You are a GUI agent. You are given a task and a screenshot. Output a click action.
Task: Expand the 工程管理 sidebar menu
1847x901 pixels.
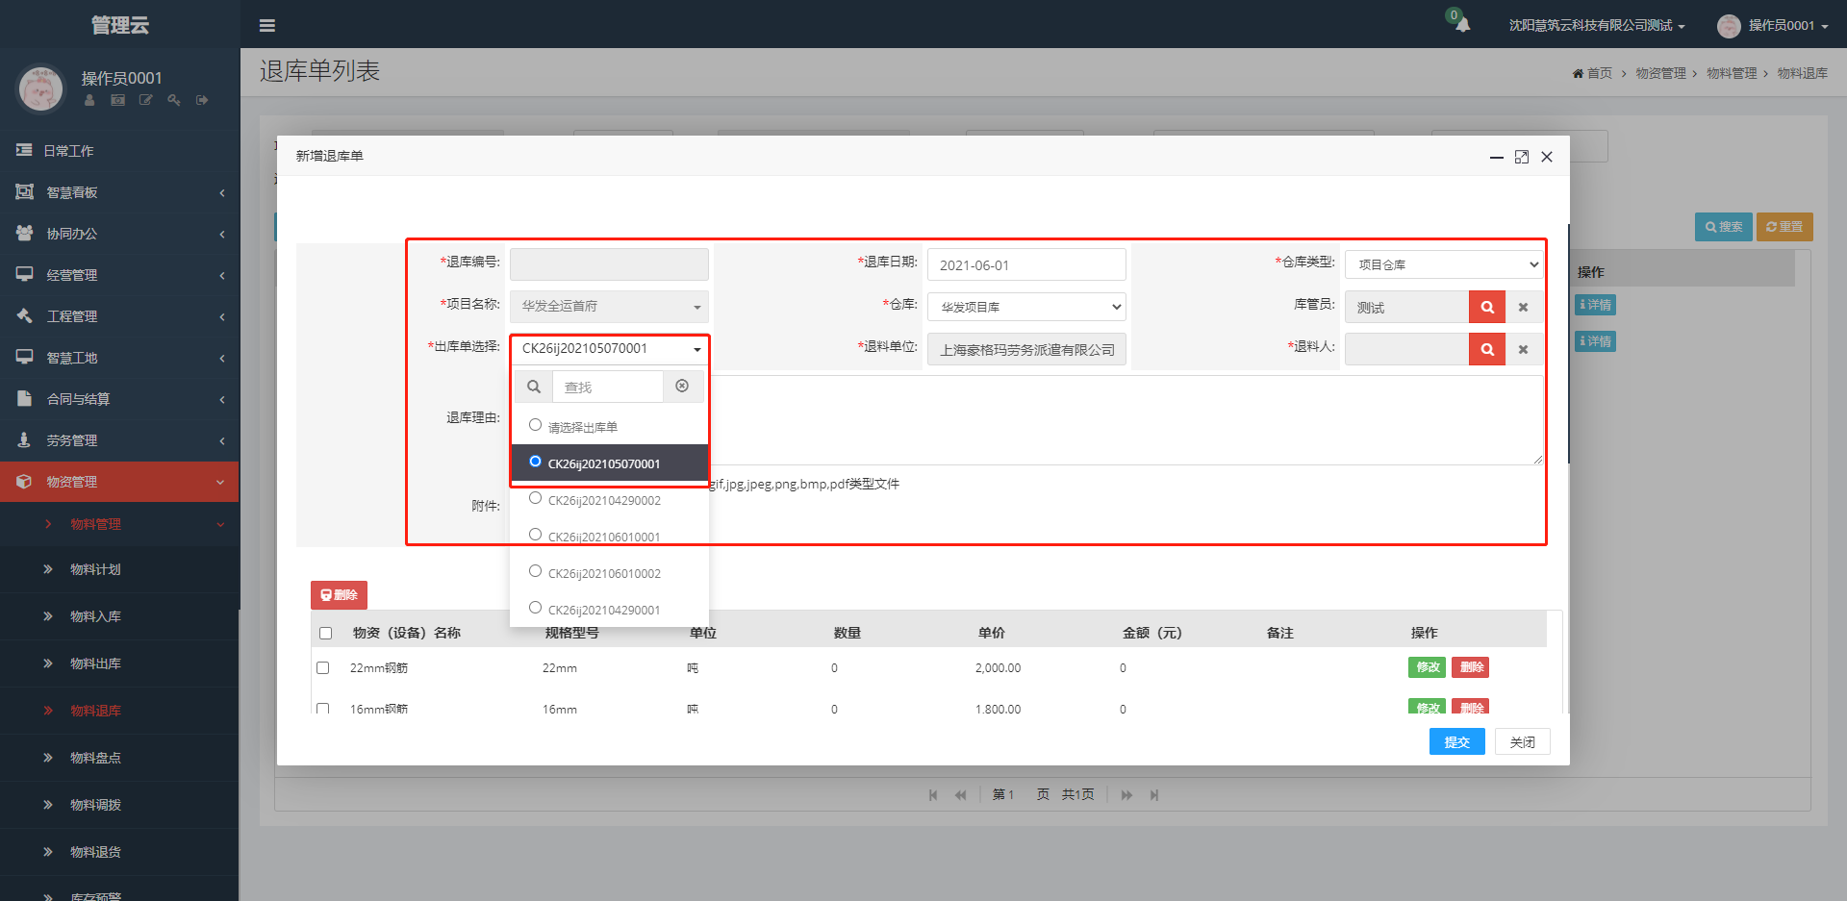[x=119, y=316]
